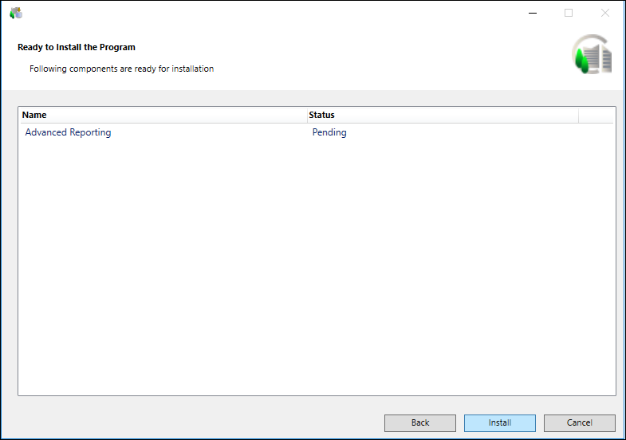Viewport: 626px width, 440px height.
Task: Click the divider right of the Status column
Action: pos(578,115)
